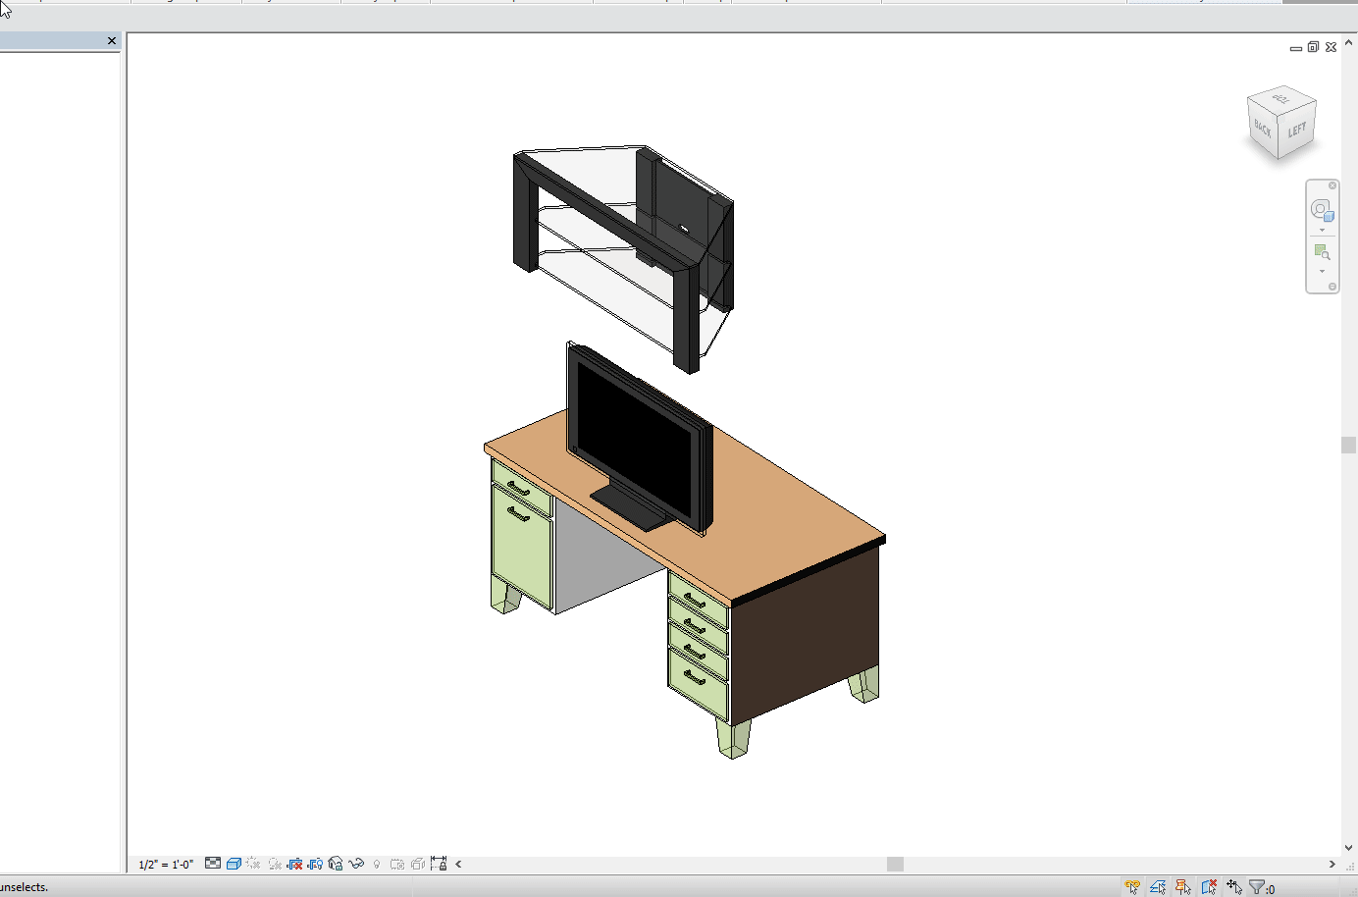Viewport: 1358px width, 897px height.
Task: Expand the Steering Wheels dropdown arrow
Action: [x=1322, y=231]
